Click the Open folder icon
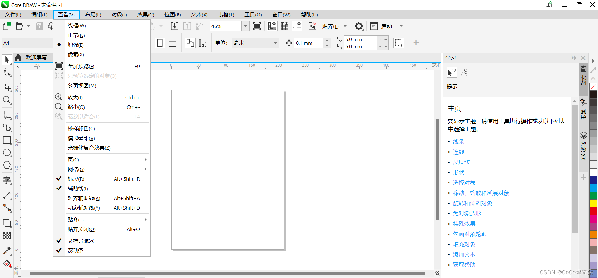The width and height of the screenshot is (598, 278). tap(19, 26)
